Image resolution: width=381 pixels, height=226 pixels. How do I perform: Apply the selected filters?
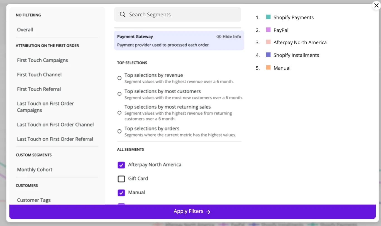[x=192, y=212]
